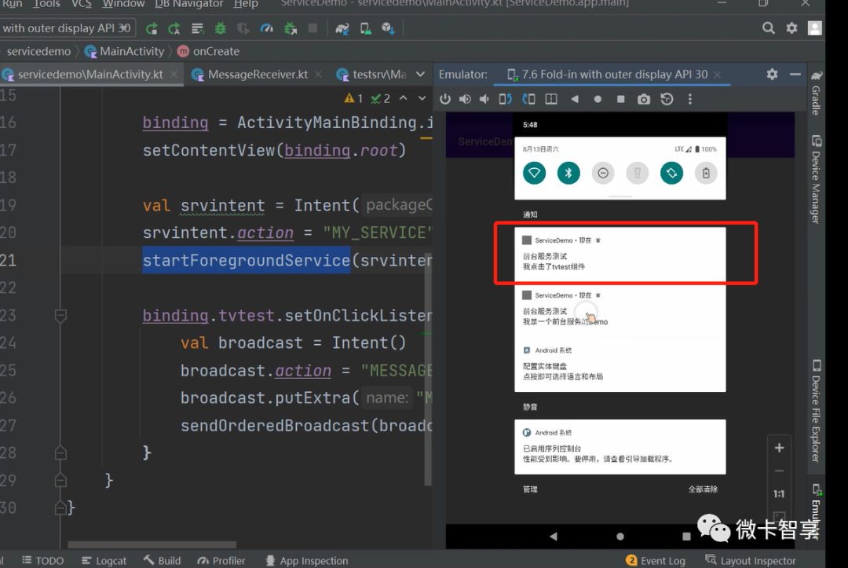Click emulator toolbar Back triangle icon
Viewport: 848px width, 568px height.
(x=575, y=99)
